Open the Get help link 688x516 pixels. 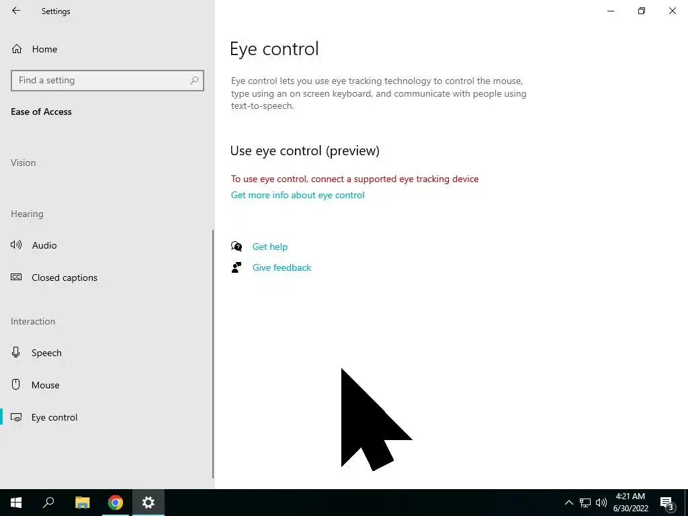coord(270,247)
